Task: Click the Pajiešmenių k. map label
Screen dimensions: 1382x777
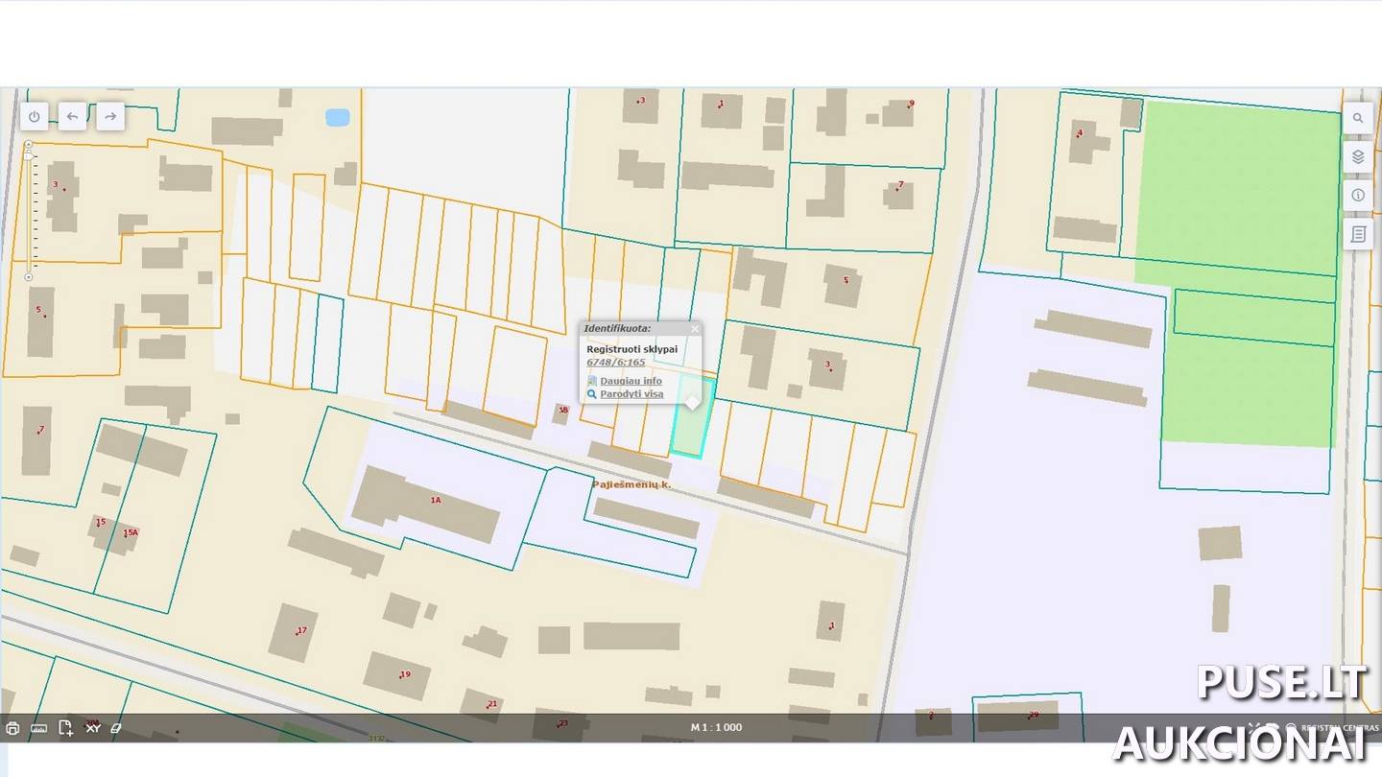Action: tap(631, 484)
